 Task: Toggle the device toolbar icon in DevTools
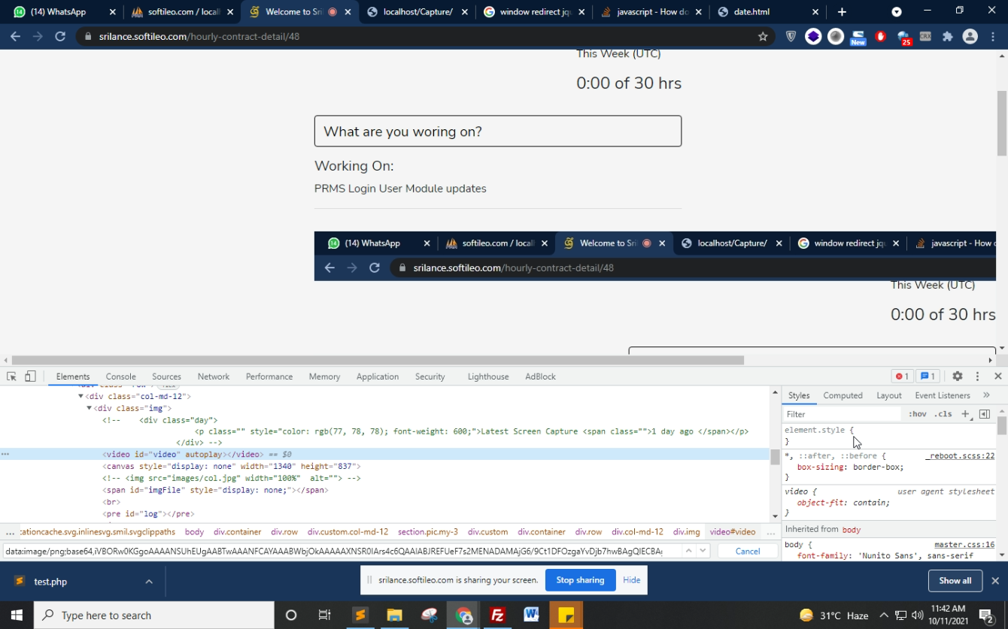pos(30,376)
